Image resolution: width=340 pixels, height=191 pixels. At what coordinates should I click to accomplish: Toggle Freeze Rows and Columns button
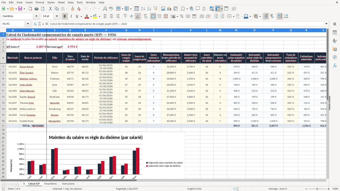[x=217, y=9]
